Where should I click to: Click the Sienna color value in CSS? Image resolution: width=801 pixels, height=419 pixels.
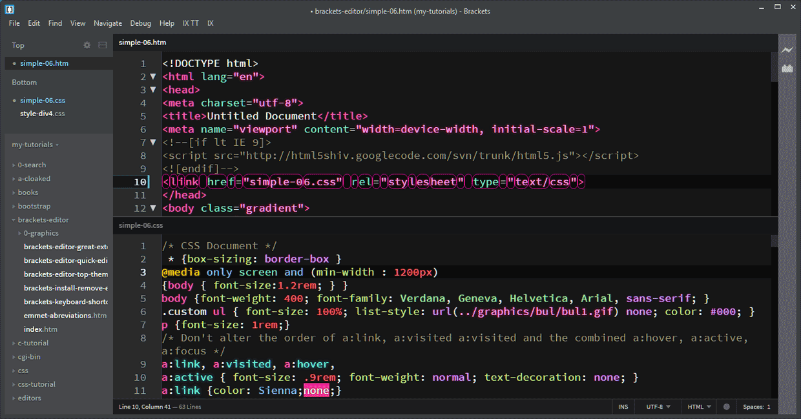click(278, 391)
